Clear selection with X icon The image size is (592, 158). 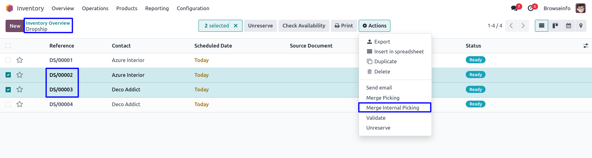(x=236, y=26)
